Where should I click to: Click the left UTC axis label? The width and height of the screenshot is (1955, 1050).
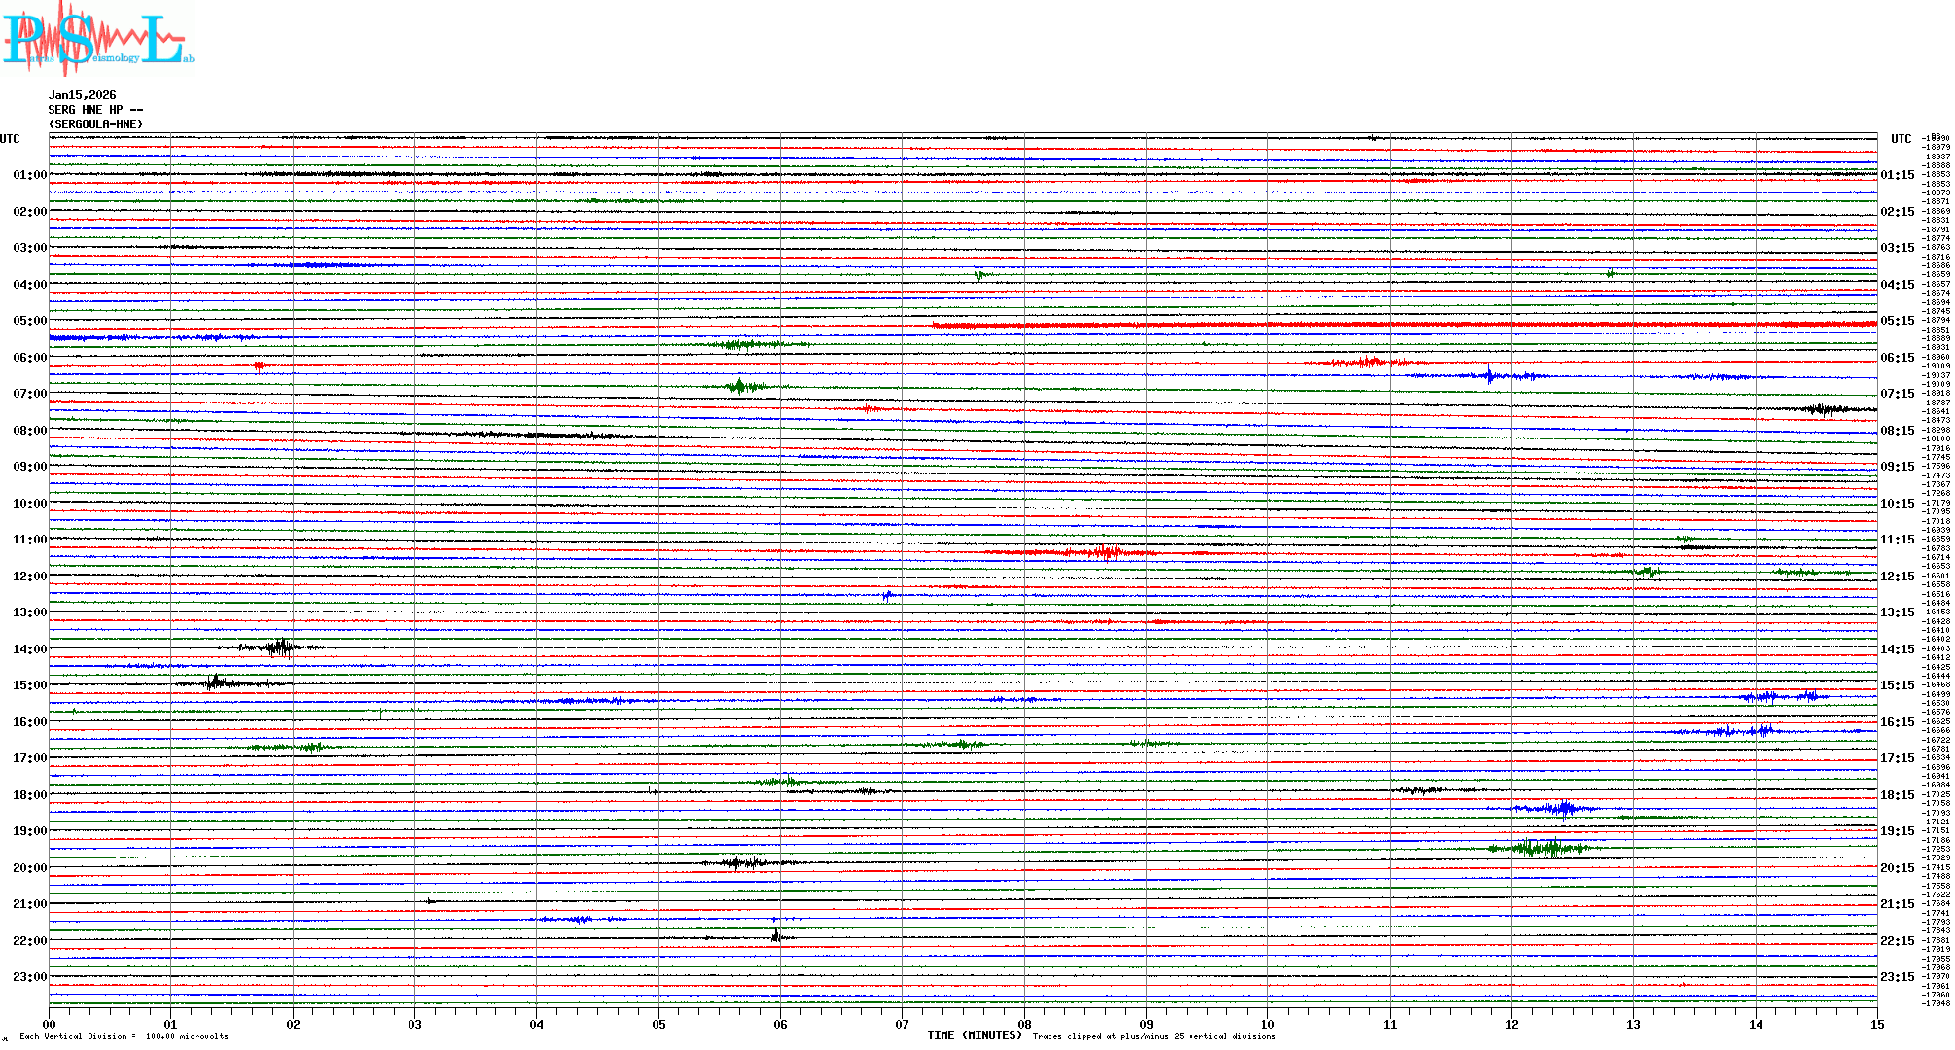pos(10,139)
